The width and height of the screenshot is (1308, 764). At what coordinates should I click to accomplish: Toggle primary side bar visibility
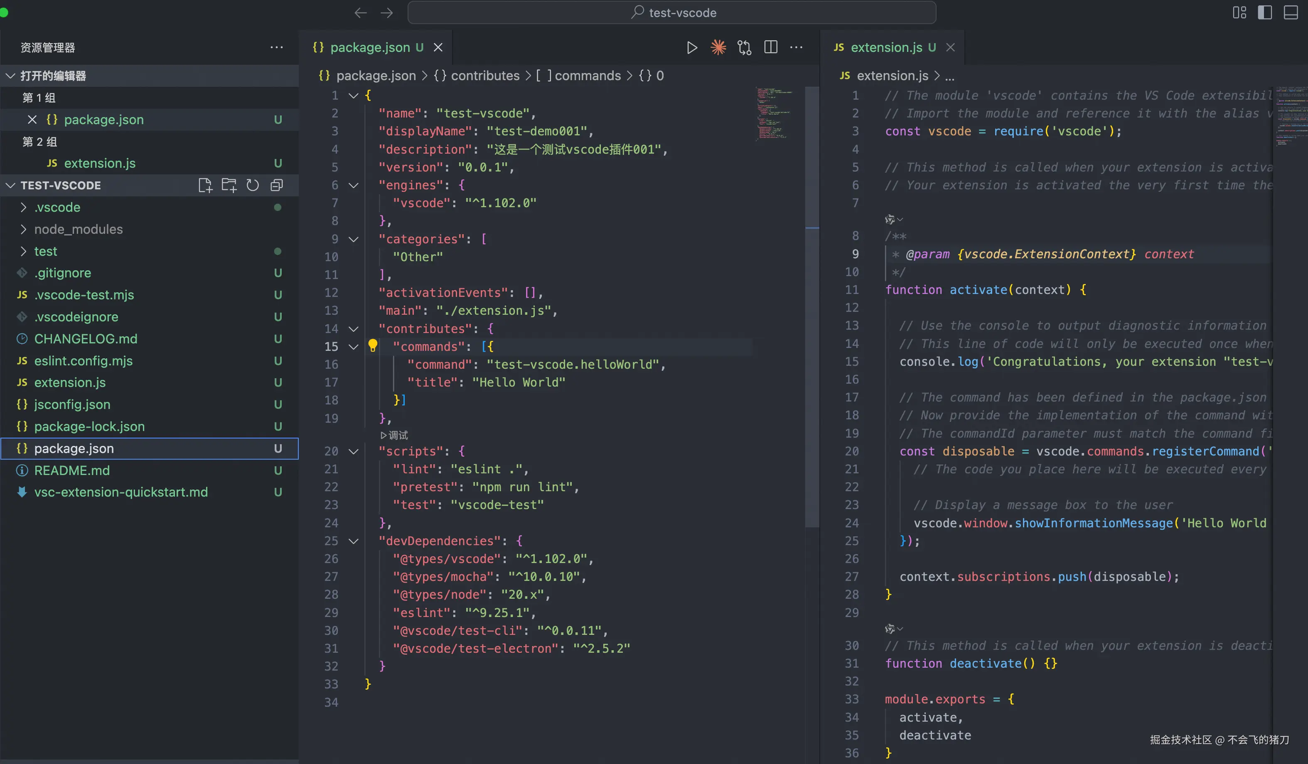point(1265,12)
